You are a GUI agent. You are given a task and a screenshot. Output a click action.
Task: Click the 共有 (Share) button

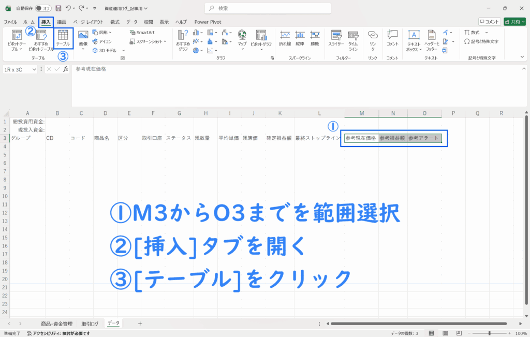pos(514,22)
